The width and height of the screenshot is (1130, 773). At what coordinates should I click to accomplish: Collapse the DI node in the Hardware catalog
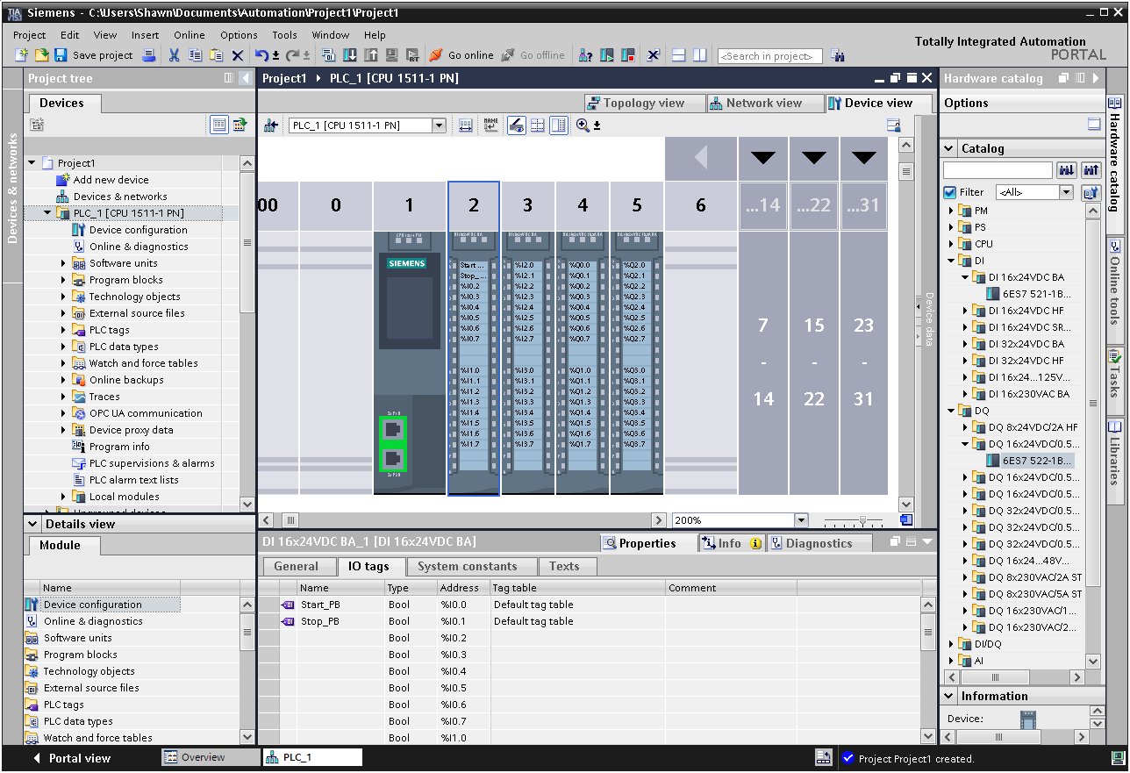pos(950,261)
